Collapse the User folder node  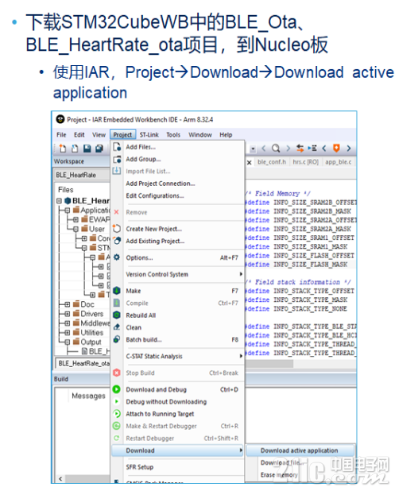point(76,229)
